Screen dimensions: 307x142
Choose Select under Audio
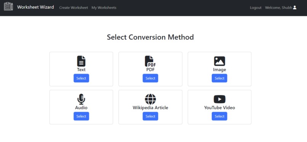81,116
